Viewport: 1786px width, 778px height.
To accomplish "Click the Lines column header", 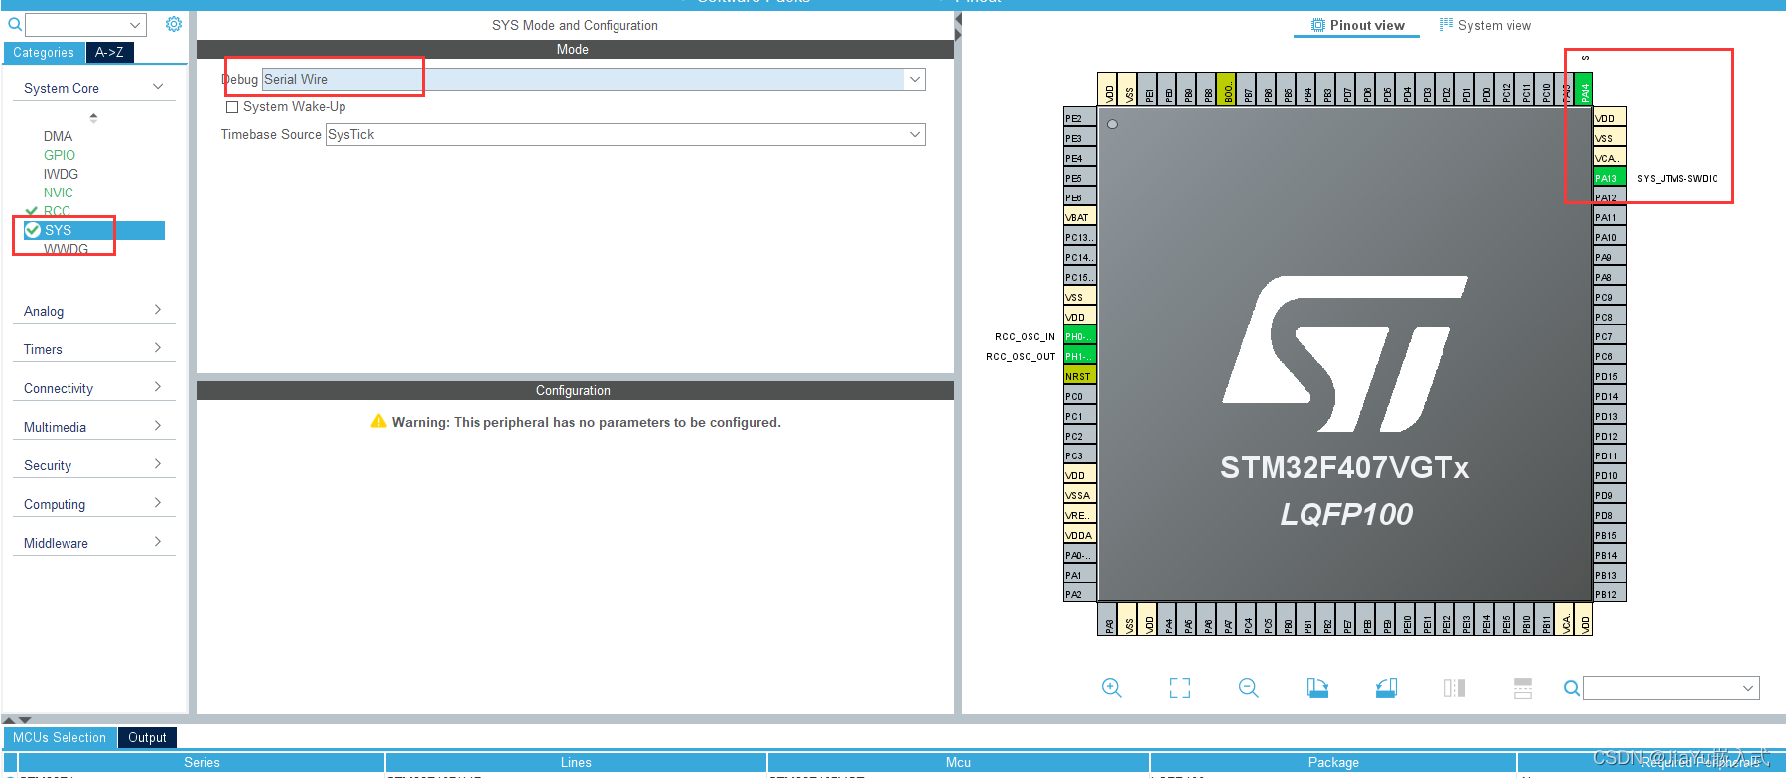I will [576, 762].
